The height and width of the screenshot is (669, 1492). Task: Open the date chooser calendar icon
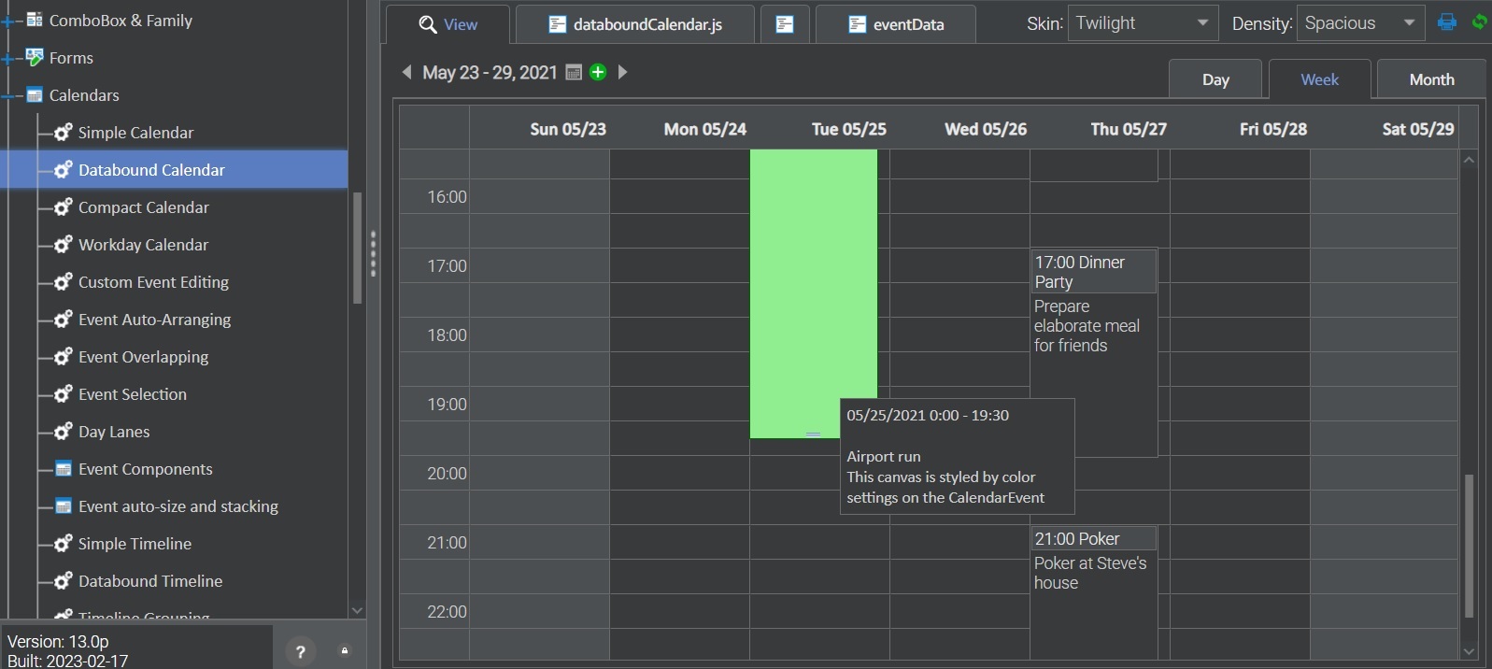(574, 73)
